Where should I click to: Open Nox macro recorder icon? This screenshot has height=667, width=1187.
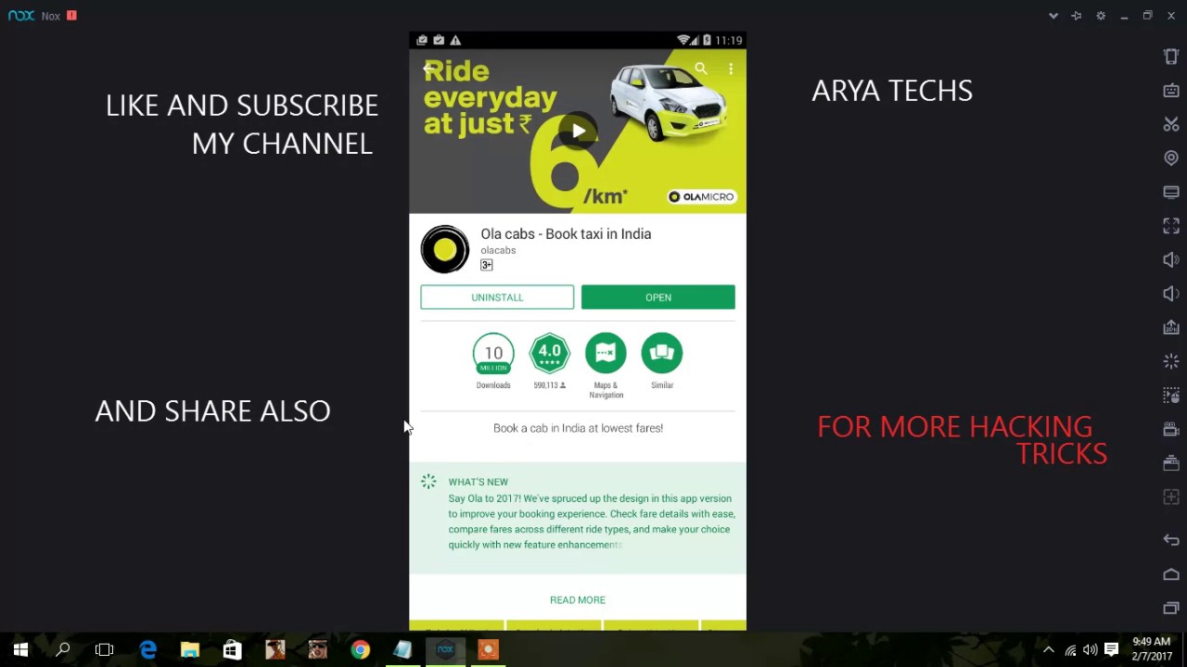[x=1171, y=396]
